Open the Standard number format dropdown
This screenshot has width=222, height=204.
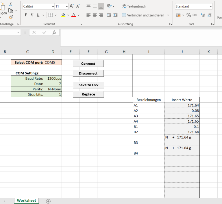point(210,6)
